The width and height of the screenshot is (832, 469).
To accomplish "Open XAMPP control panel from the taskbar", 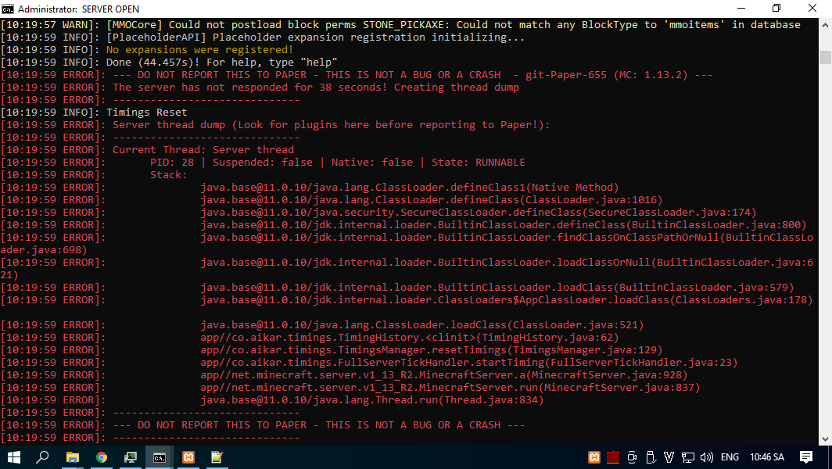I will click(188, 457).
